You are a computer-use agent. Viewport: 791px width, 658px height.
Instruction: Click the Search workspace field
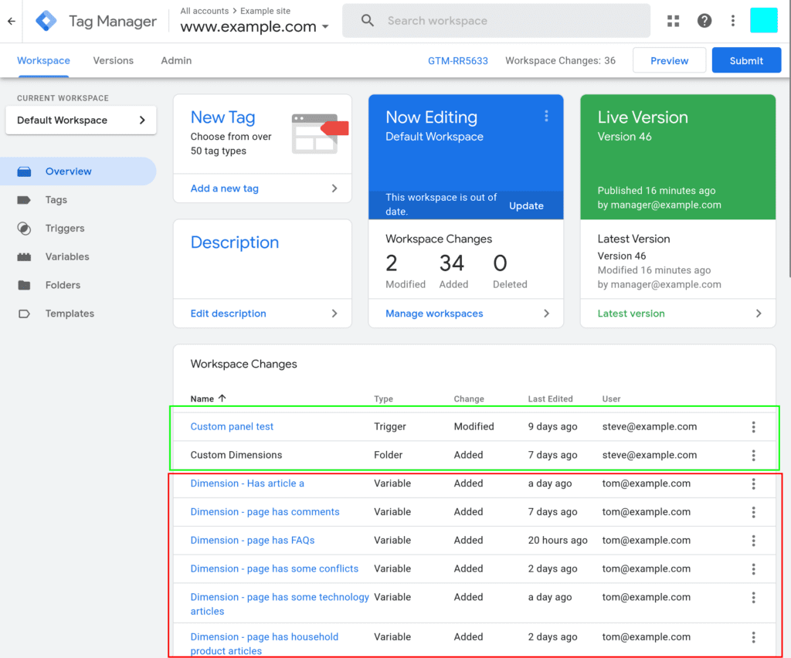496,21
